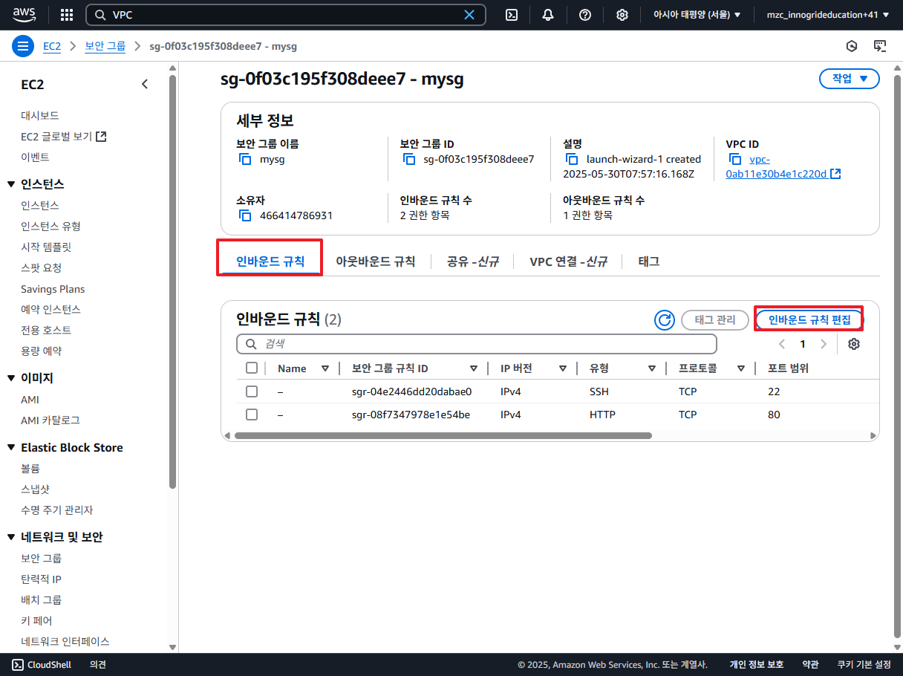
Task: Collapse the 네트워크 및 보안 section
Action: [11, 537]
